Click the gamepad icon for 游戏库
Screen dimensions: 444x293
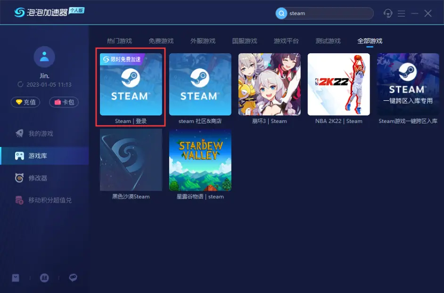tap(19, 156)
